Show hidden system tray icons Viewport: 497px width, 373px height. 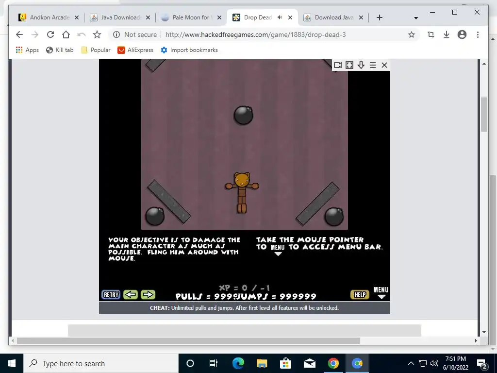411,363
